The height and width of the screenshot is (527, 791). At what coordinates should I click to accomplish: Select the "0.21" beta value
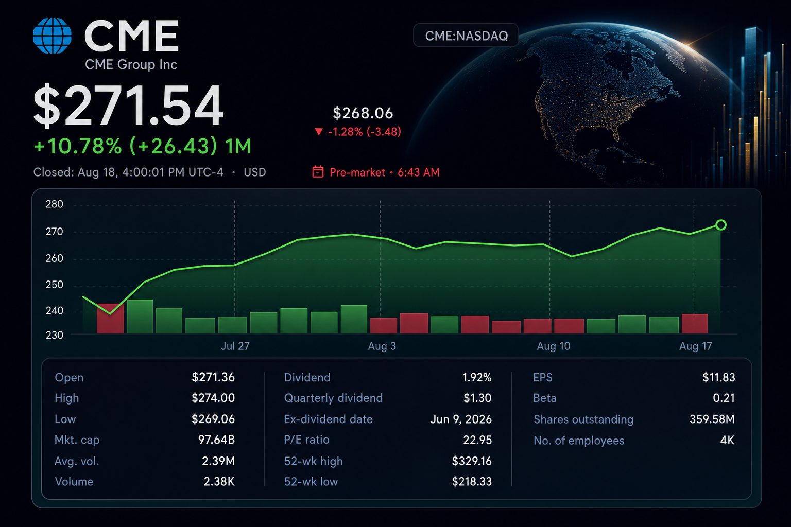[724, 398]
